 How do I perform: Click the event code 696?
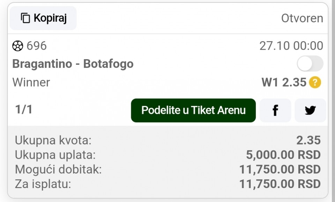coord(37,46)
